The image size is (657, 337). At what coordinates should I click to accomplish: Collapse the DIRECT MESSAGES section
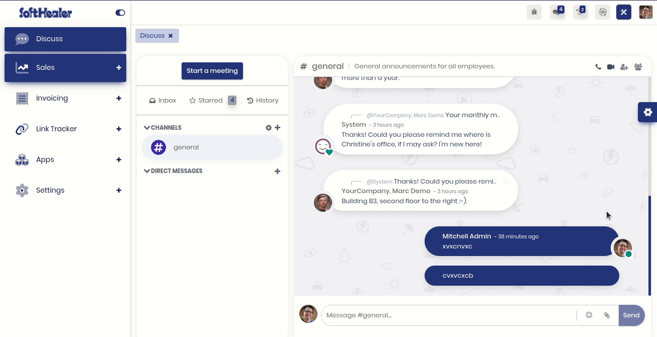coord(173,171)
